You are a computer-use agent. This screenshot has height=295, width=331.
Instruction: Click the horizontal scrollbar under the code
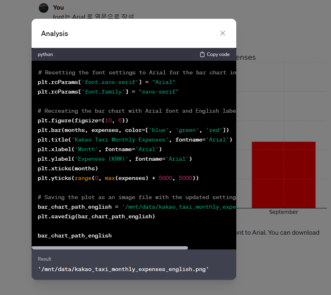coord(110,248)
